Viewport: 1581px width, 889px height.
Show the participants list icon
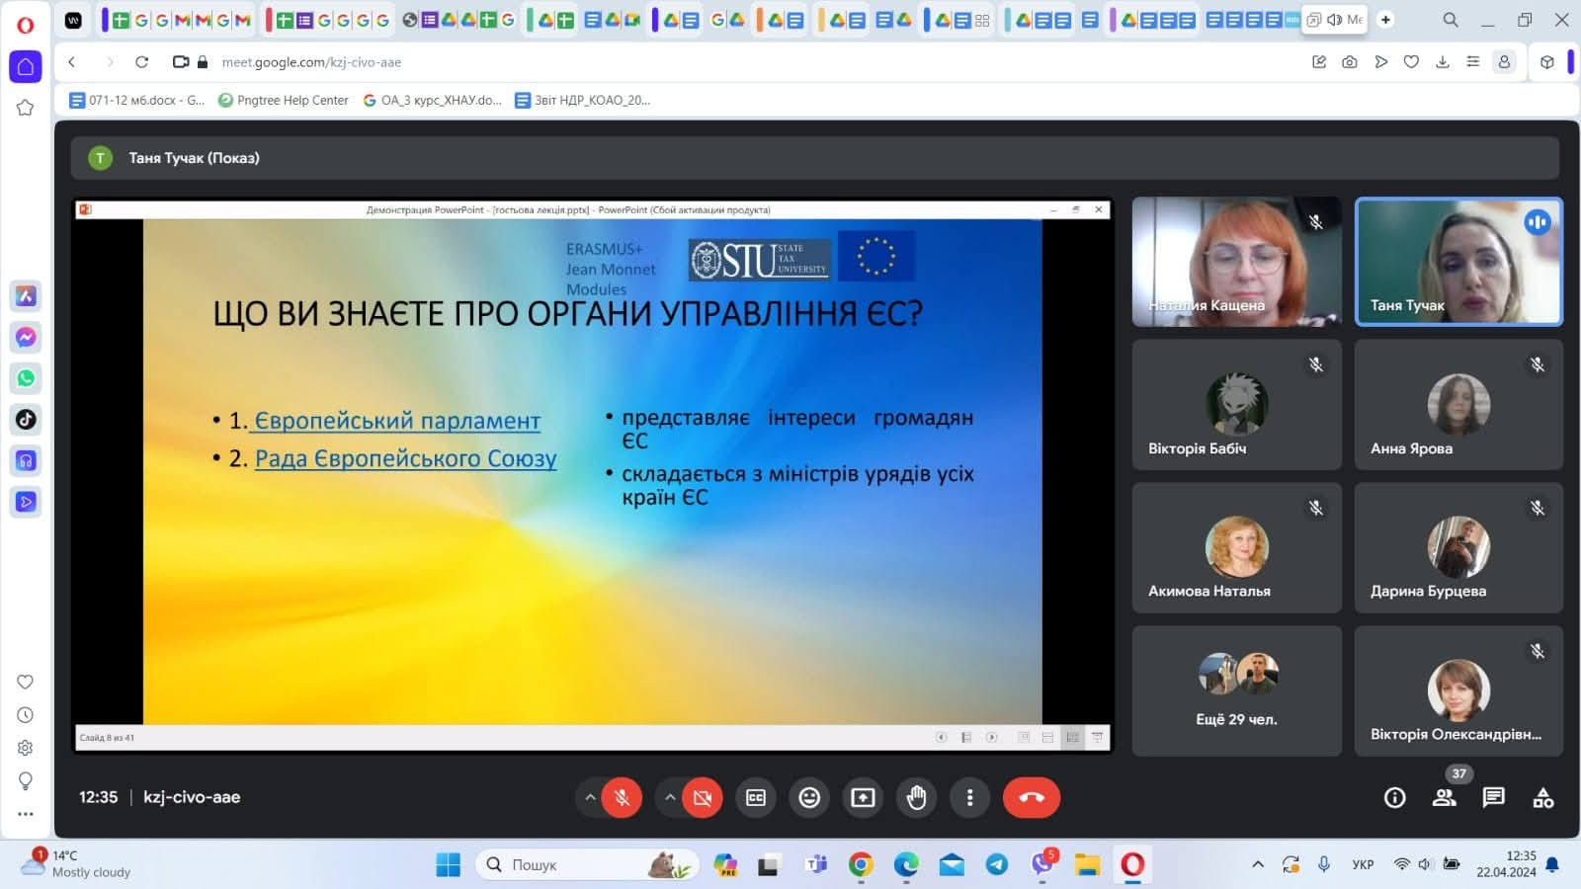point(1444,797)
